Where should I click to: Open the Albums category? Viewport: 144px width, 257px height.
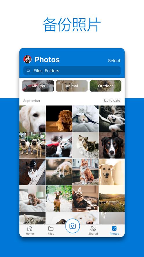tap(38, 86)
